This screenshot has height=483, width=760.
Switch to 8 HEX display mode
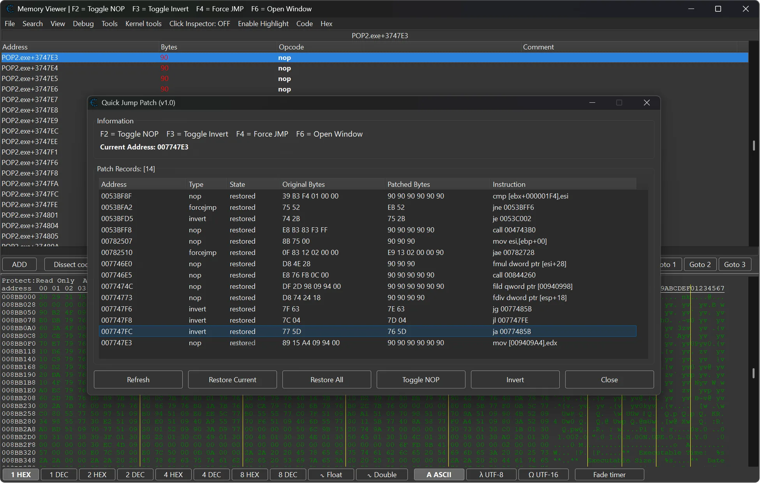(249, 474)
